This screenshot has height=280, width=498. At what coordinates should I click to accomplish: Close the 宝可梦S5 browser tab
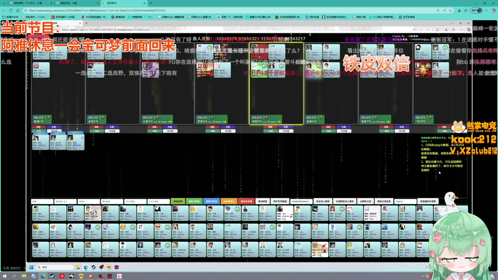pyautogui.click(x=144, y=3)
